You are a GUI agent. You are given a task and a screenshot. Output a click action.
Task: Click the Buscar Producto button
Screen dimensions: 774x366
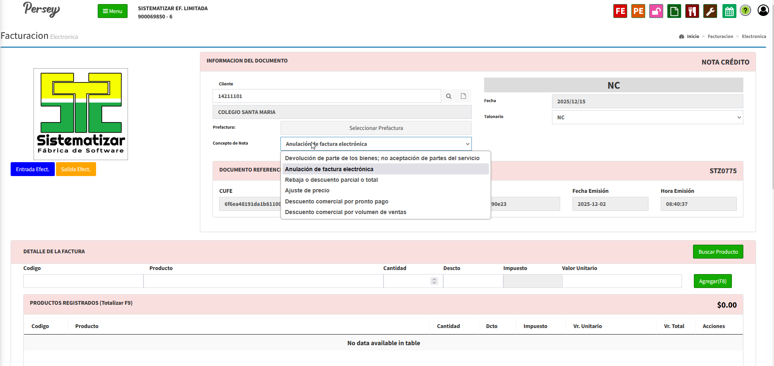click(718, 252)
